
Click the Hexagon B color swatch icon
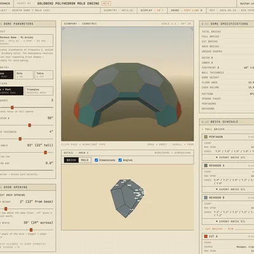[206, 197]
